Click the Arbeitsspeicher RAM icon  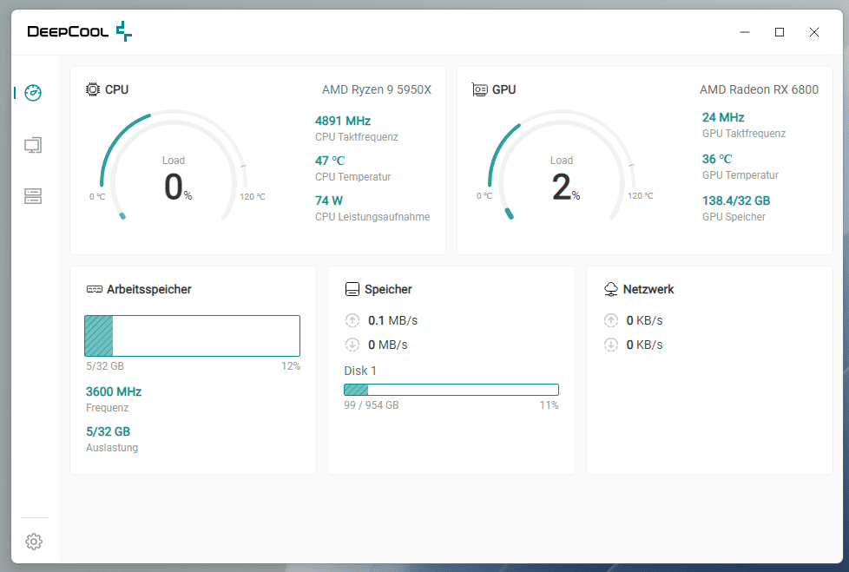[95, 290]
